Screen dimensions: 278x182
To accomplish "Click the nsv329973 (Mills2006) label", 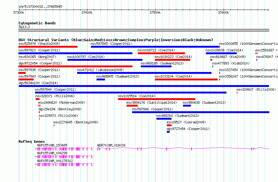I will (58, 116).
